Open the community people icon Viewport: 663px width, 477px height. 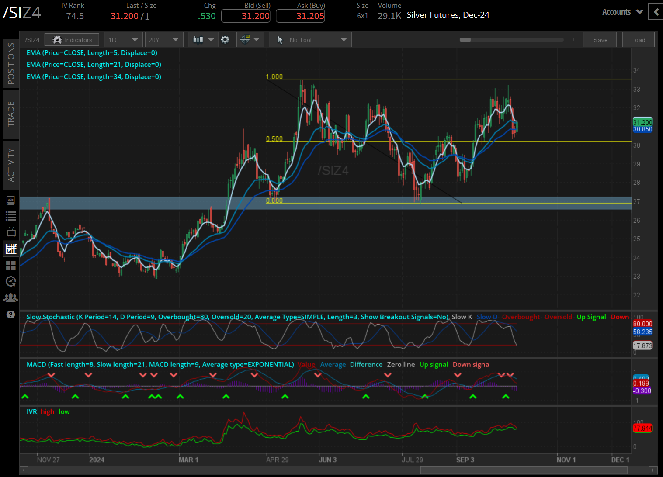10,297
